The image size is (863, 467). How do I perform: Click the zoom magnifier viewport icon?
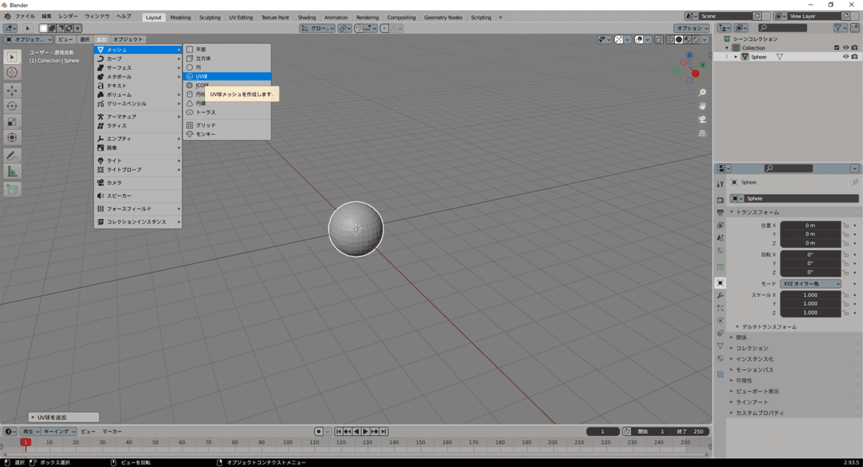click(x=702, y=93)
